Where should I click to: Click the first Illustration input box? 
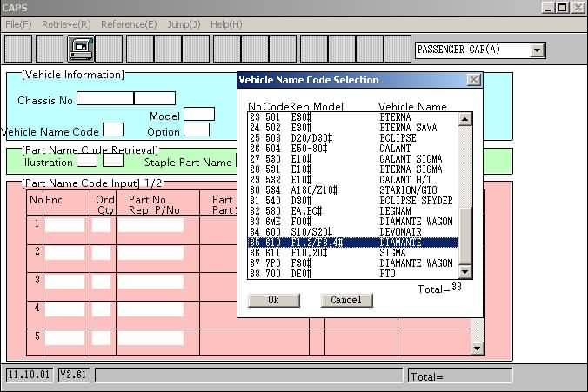pos(87,161)
